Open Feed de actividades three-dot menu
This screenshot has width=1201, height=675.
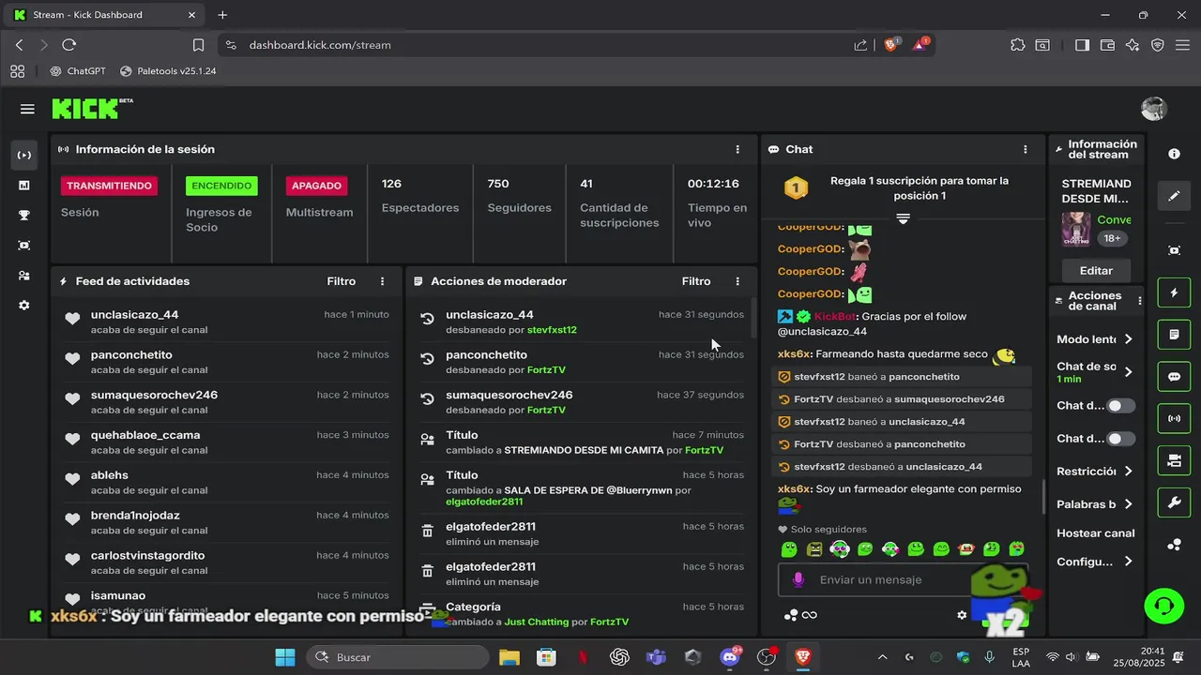pos(382,281)
